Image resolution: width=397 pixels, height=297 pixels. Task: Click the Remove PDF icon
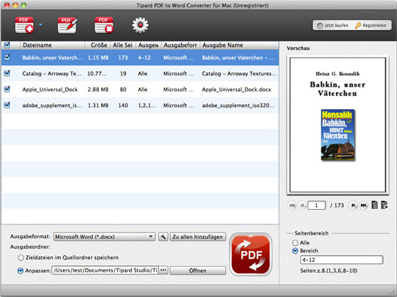[104, 25]
